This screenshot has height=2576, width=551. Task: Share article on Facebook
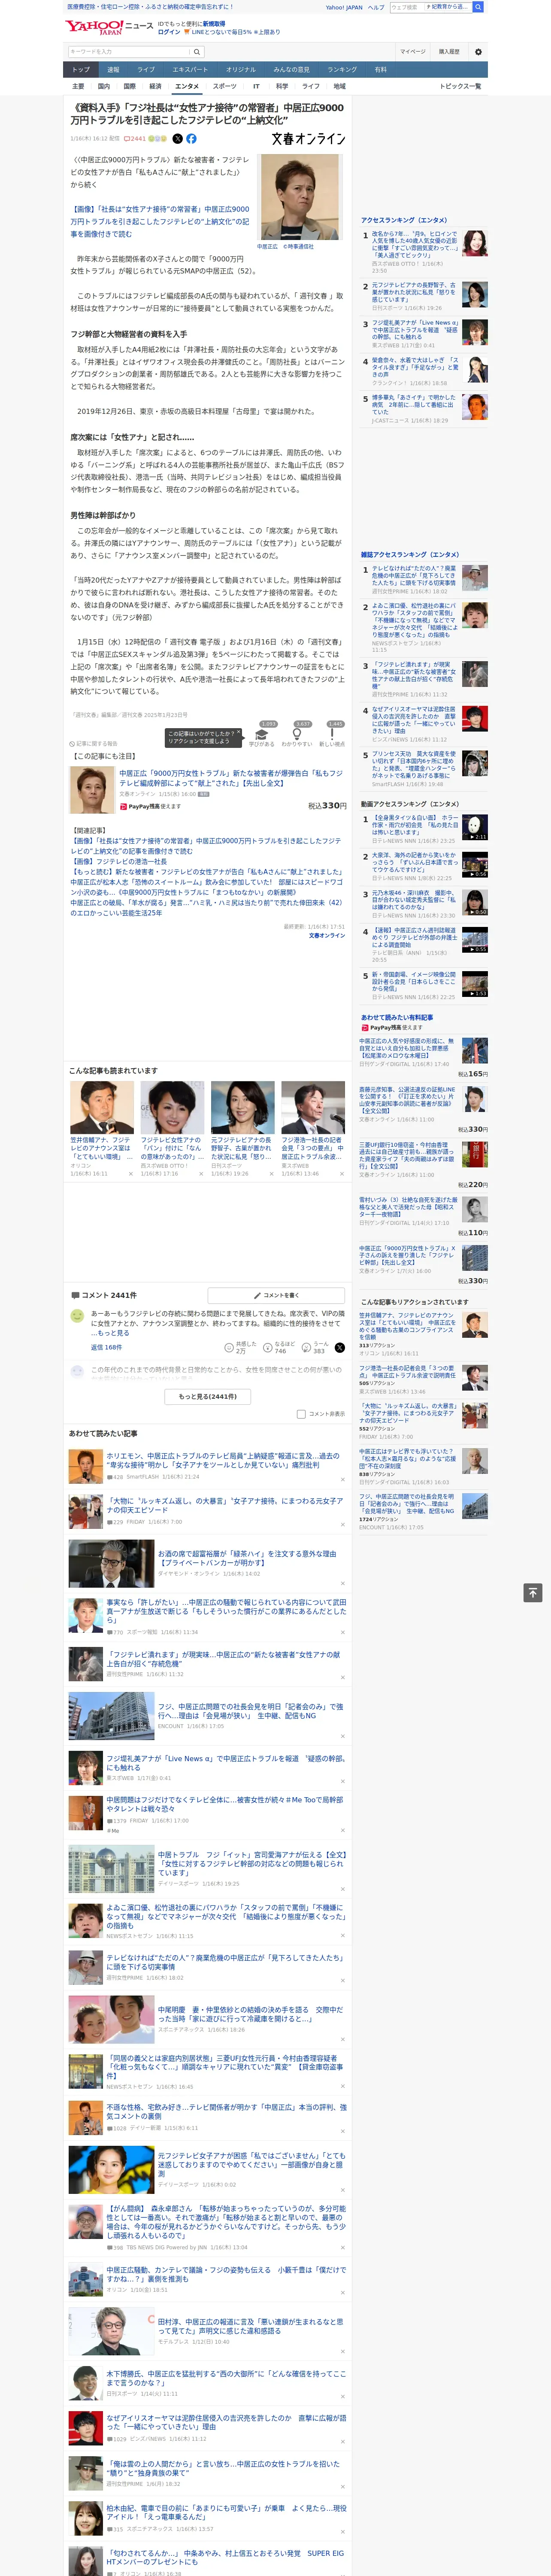click(191, 139)
